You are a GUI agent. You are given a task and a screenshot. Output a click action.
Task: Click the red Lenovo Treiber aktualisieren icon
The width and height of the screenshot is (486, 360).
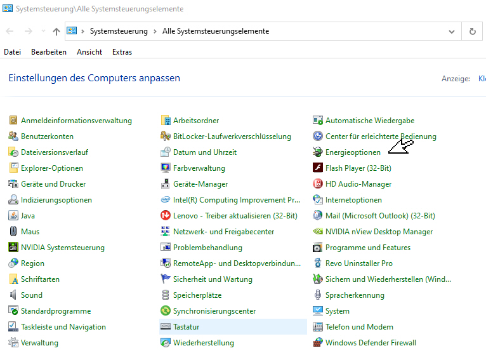(166, 215)
